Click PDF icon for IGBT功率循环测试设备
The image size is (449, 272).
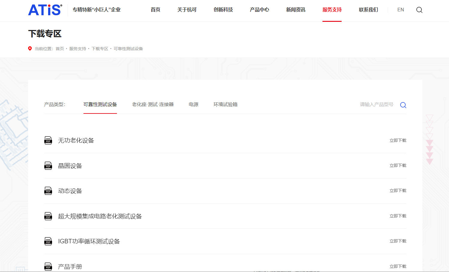tap(48, 241)
